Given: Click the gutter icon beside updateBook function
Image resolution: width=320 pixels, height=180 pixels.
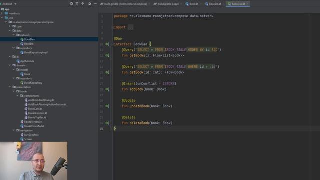Looking at the screenshot, I should coord(107,106).
